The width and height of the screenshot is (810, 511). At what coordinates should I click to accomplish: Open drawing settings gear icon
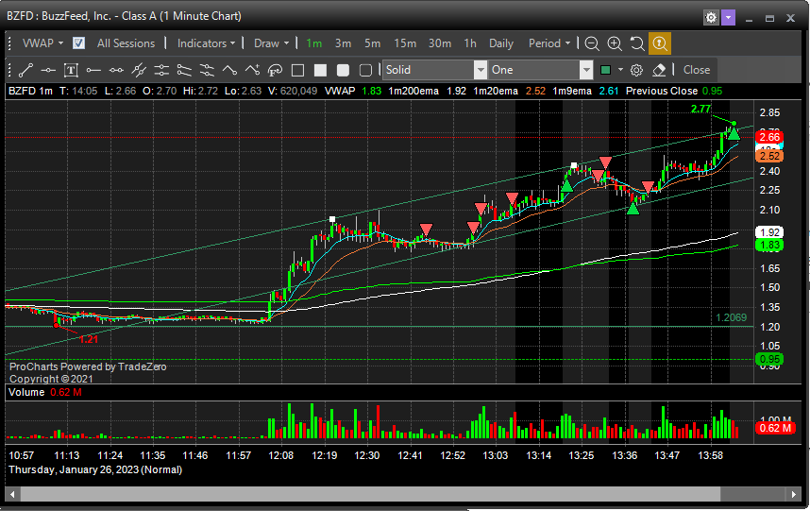(x=636, y=70)
